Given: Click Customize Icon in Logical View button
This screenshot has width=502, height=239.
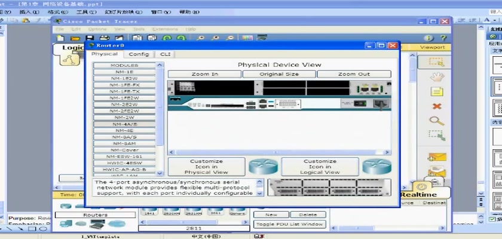Looking at the screenshot, I should pos(320,167).
